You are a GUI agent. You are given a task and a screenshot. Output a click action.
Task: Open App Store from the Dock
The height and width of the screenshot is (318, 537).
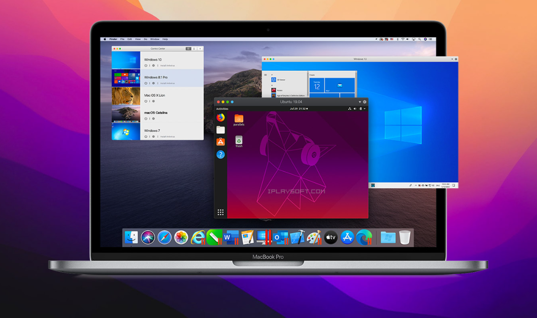(347, 237)
